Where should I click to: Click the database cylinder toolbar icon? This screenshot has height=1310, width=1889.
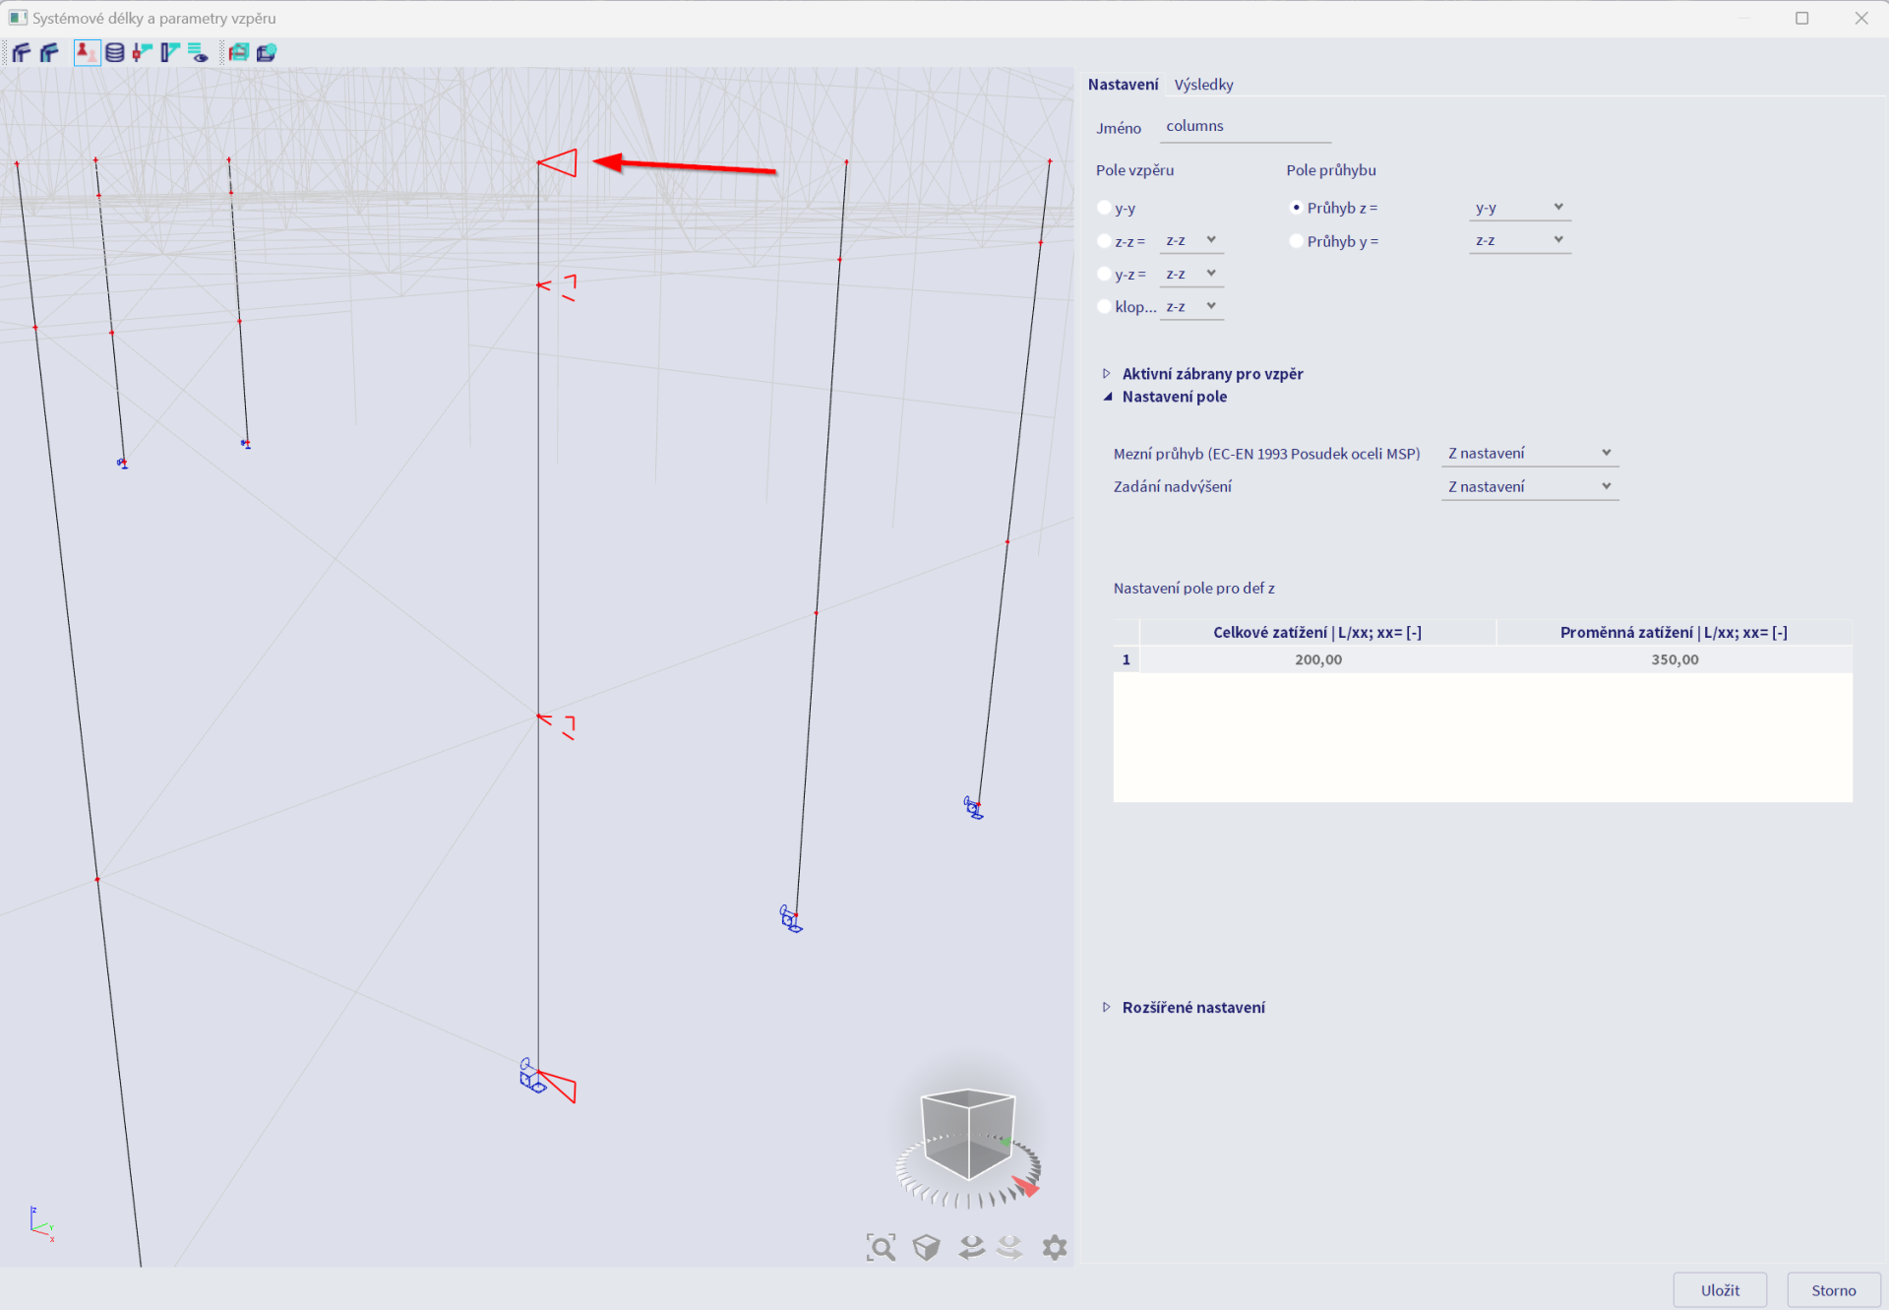[115, 52]
